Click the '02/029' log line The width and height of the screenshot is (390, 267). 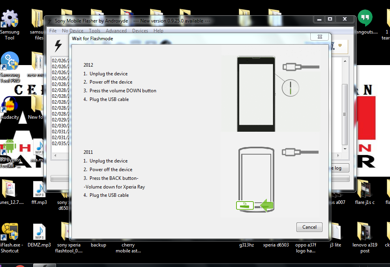pyautogui.click(x=60, y=119)
